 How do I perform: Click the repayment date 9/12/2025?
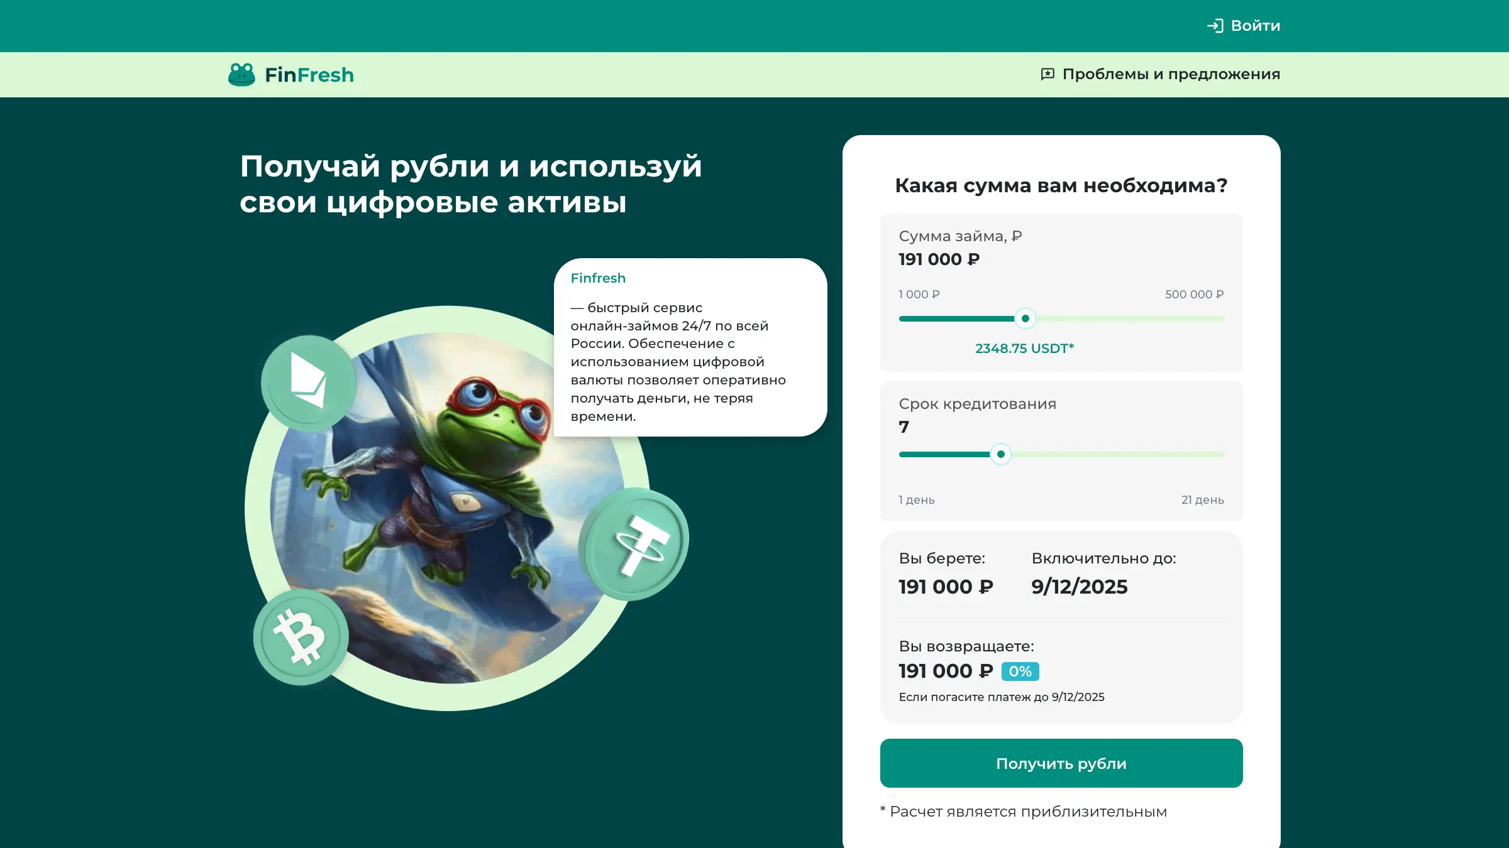(1080, 587)
